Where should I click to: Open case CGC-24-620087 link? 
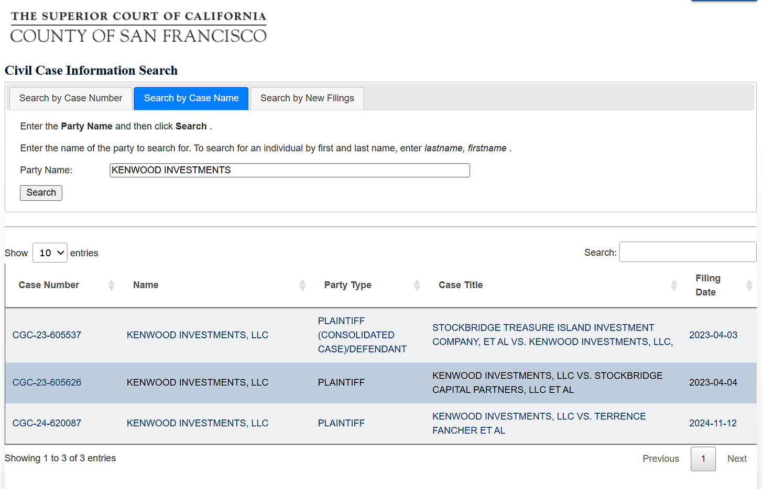pyautogui.click(x=47, y=423)
